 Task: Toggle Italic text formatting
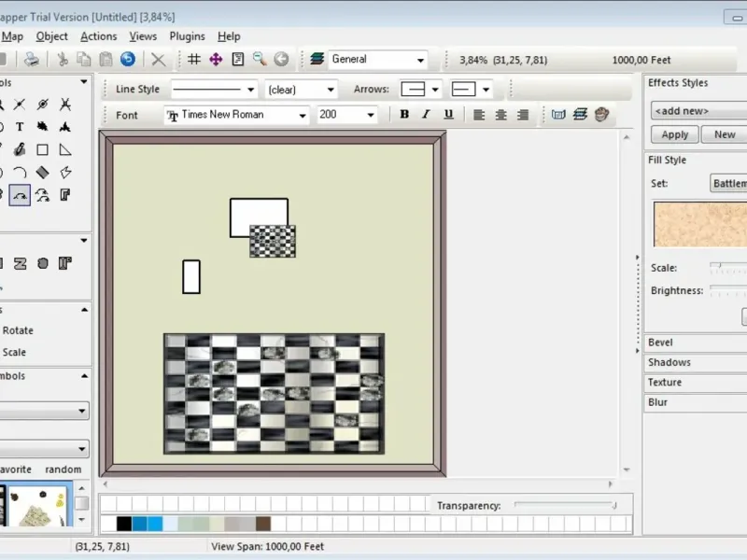426,114
